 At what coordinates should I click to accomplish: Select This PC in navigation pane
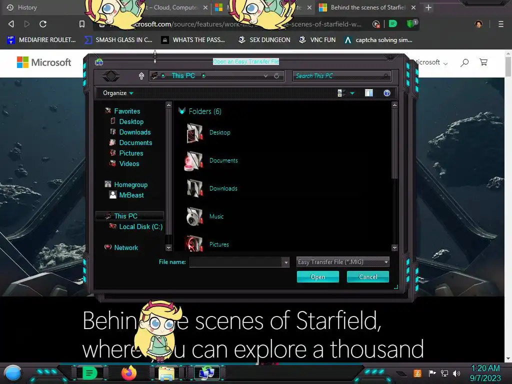pyautogui.click(x=129, y=216)
